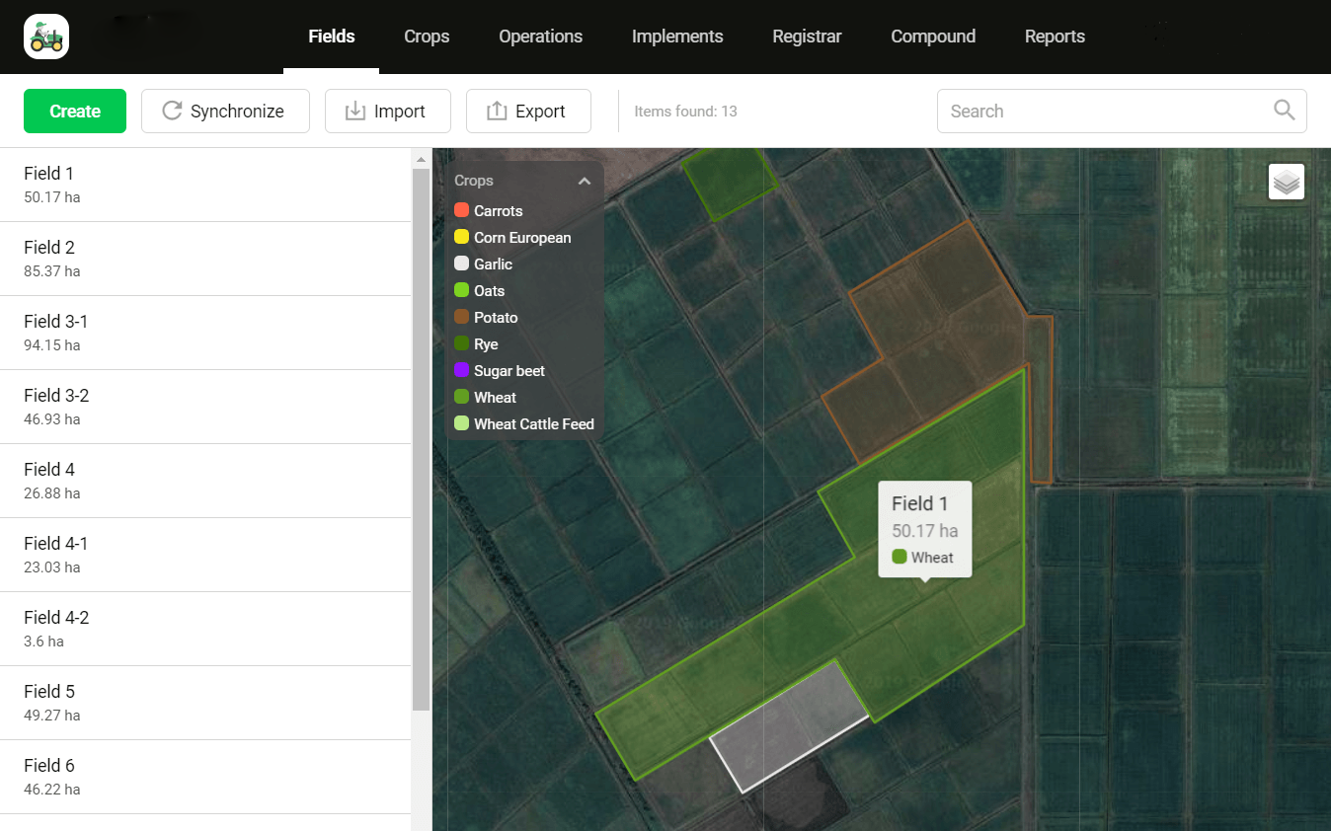
Task: Click the Import download icon
Action: (354, 111)
